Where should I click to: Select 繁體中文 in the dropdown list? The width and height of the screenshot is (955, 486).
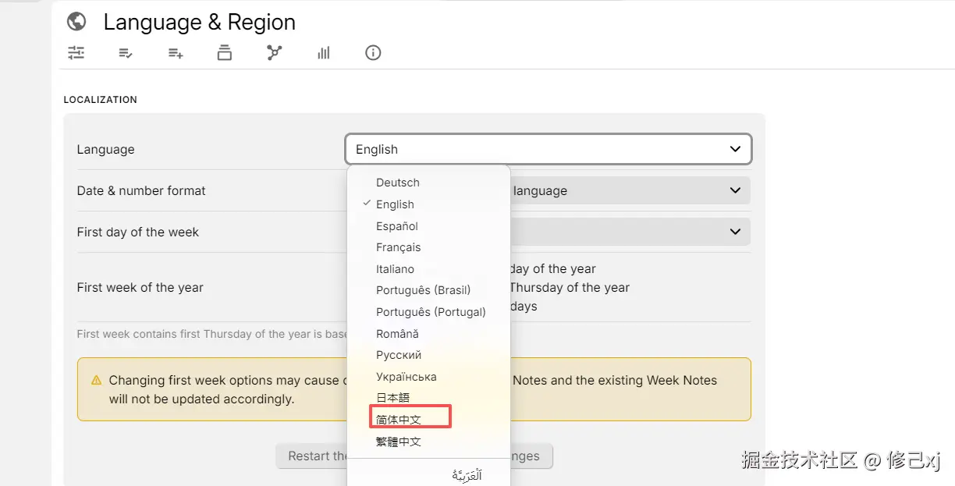click(x=399, y=442)
